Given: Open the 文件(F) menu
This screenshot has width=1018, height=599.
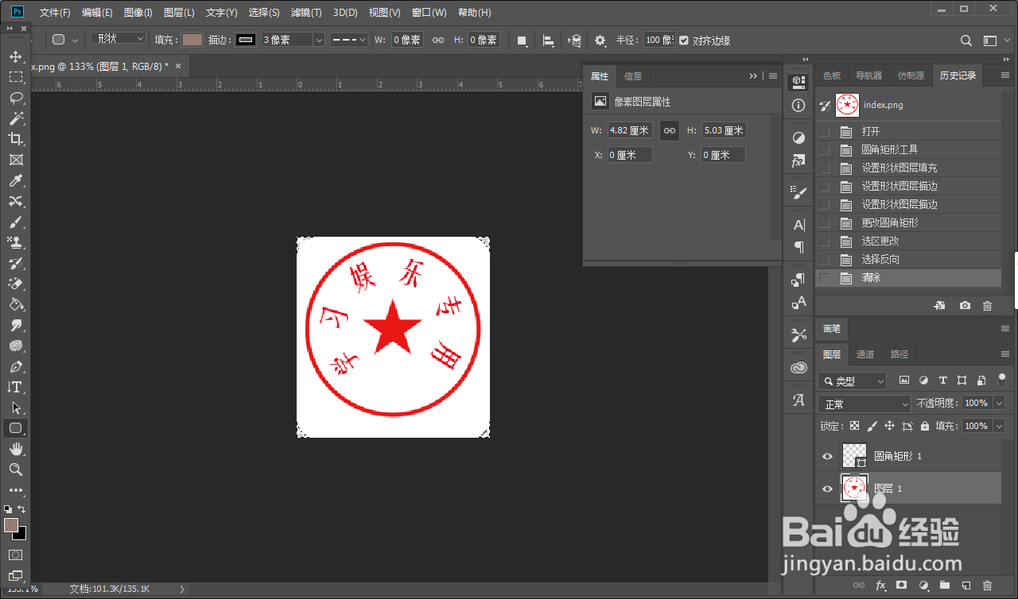Looking at the screenshot, I should [x=55, y=13].
